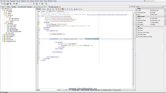Image resolution: width=166 pixels, height=93 pixels.
Task: Click the Shift Line Left editor icon
Action: [x=74, y=9]
